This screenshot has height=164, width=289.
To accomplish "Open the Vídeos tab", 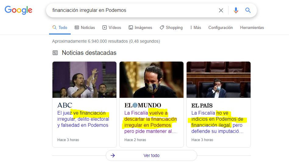I will tap(112, 28).
